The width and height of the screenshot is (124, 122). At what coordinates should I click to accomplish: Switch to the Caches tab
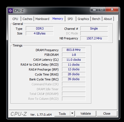point(27,19)
